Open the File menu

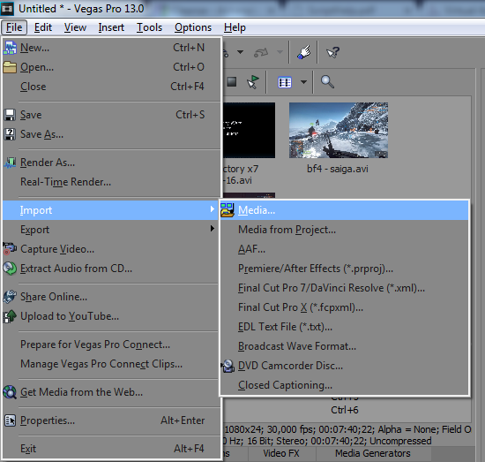pyautogui.click(x=14, y=27)
